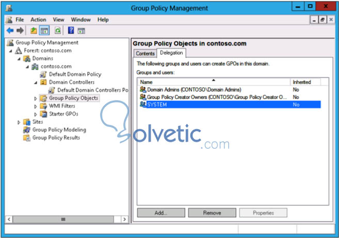Select the Delegation tab
The image size is (339, 238).
point(171,53)
